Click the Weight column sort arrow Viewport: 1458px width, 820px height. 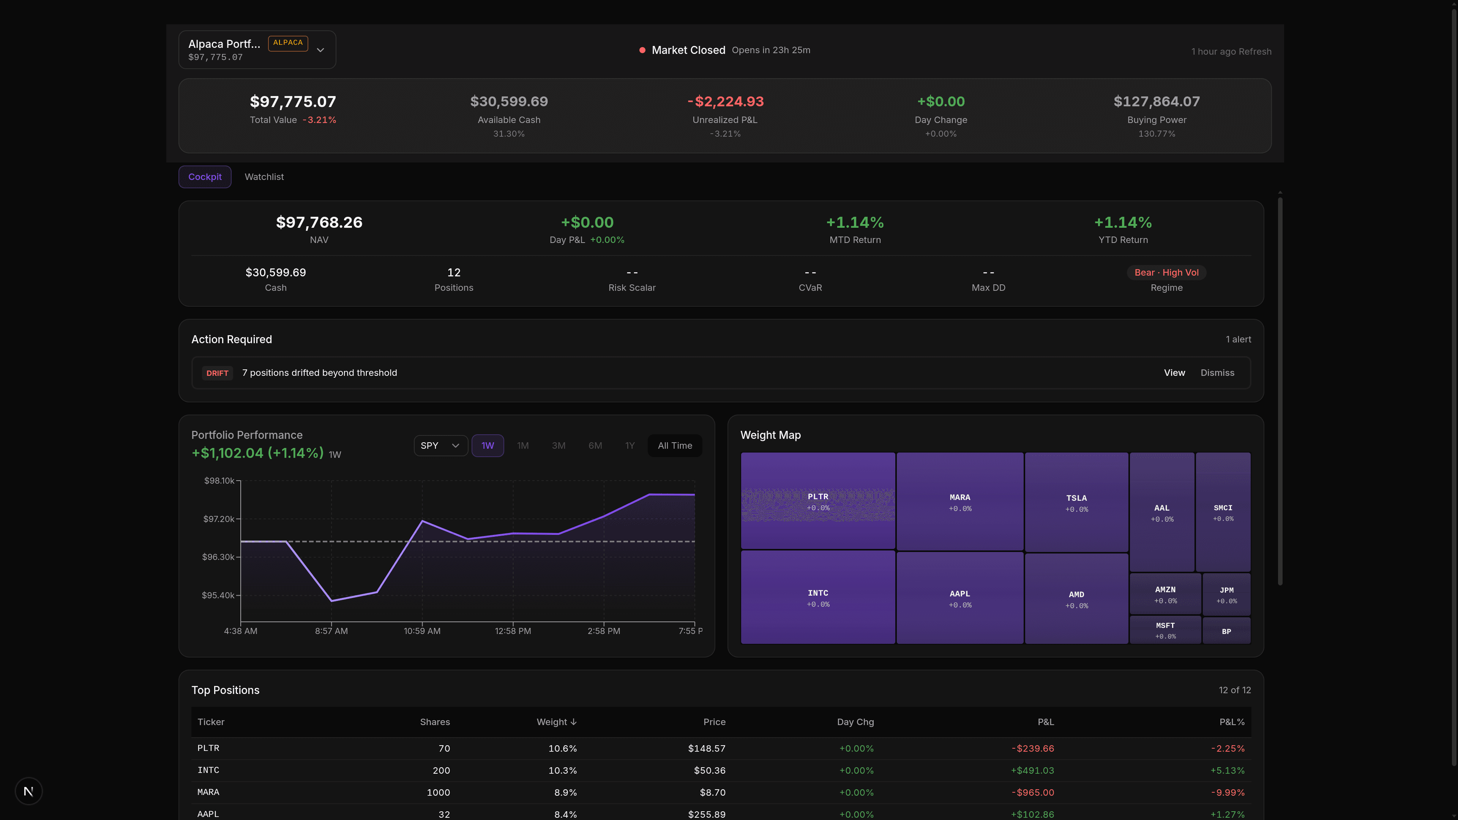click(573, 722)
